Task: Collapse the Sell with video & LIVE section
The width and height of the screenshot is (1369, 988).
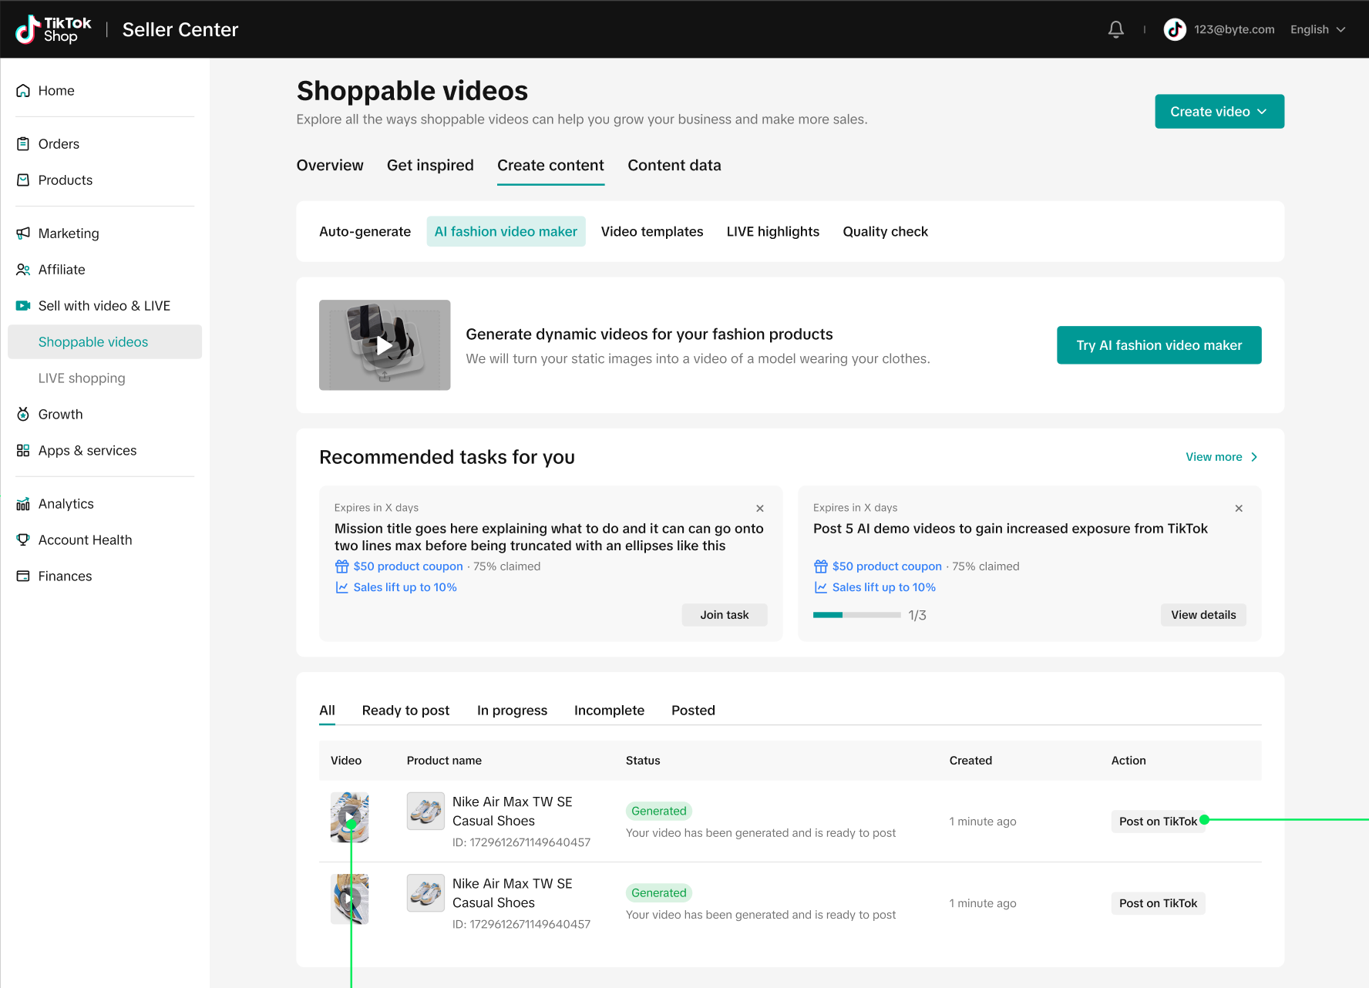Action: click(103, 306)
